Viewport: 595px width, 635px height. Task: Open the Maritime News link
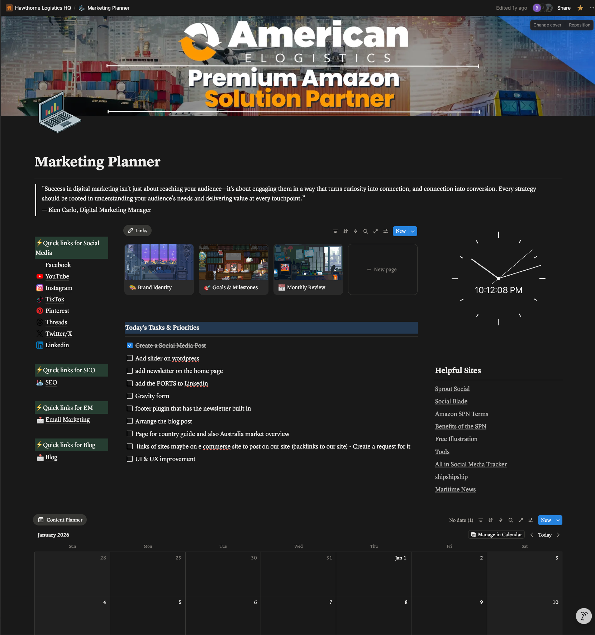tap(455, 489)
